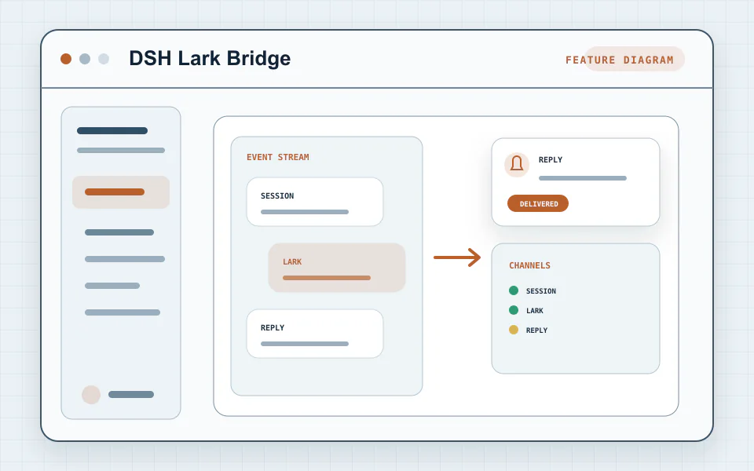Click the REPLY notification card title
Screen dimensions: 754x471
[x=551, y=159]
